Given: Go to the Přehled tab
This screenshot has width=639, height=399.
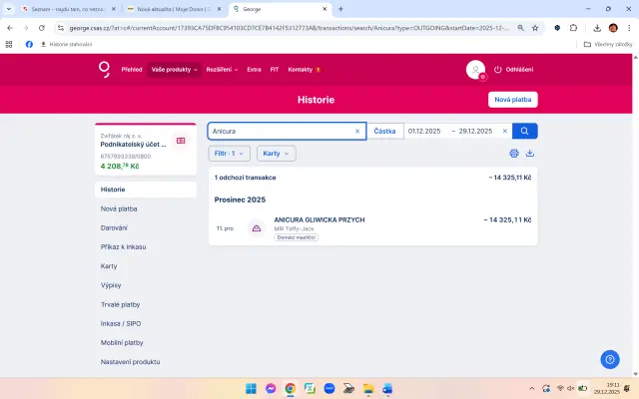Looking at the screenshot, I should click(x=132, y=70).
